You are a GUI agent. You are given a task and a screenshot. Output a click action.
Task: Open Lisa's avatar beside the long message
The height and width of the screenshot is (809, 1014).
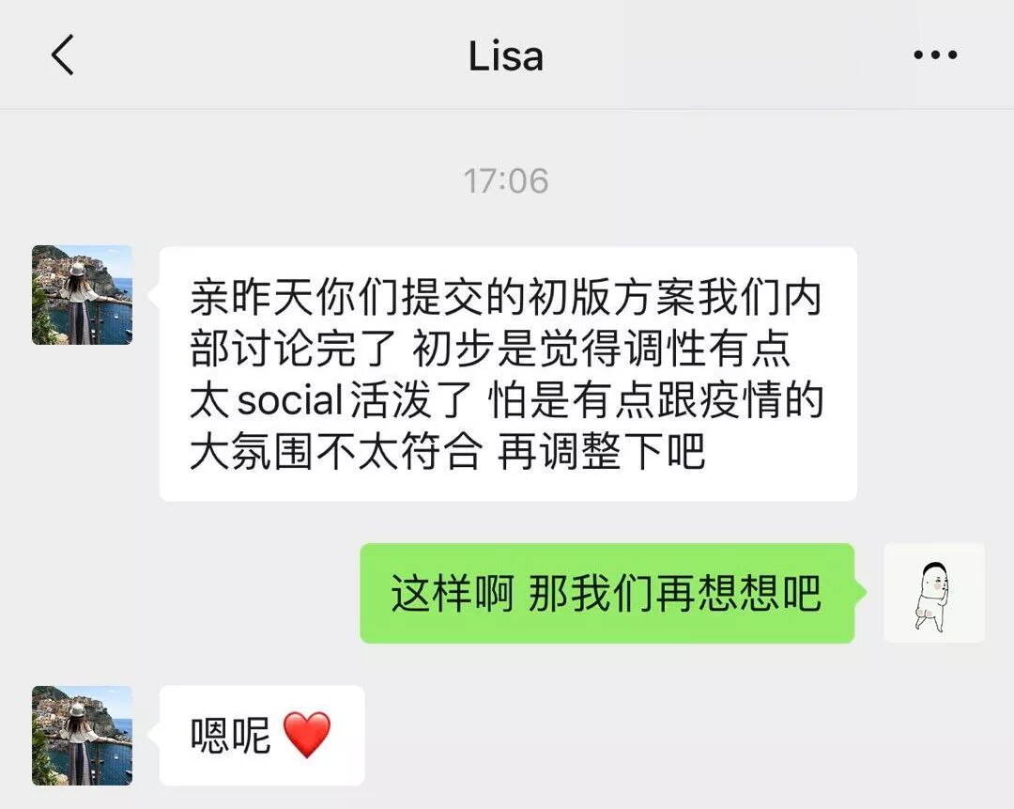click(82, 294)
